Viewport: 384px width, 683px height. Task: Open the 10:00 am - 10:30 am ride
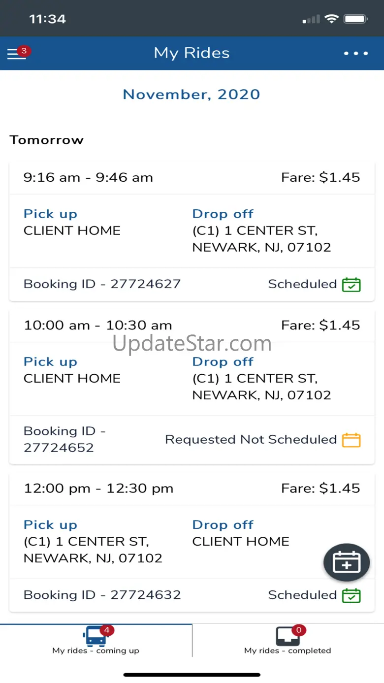coord(98,325)
